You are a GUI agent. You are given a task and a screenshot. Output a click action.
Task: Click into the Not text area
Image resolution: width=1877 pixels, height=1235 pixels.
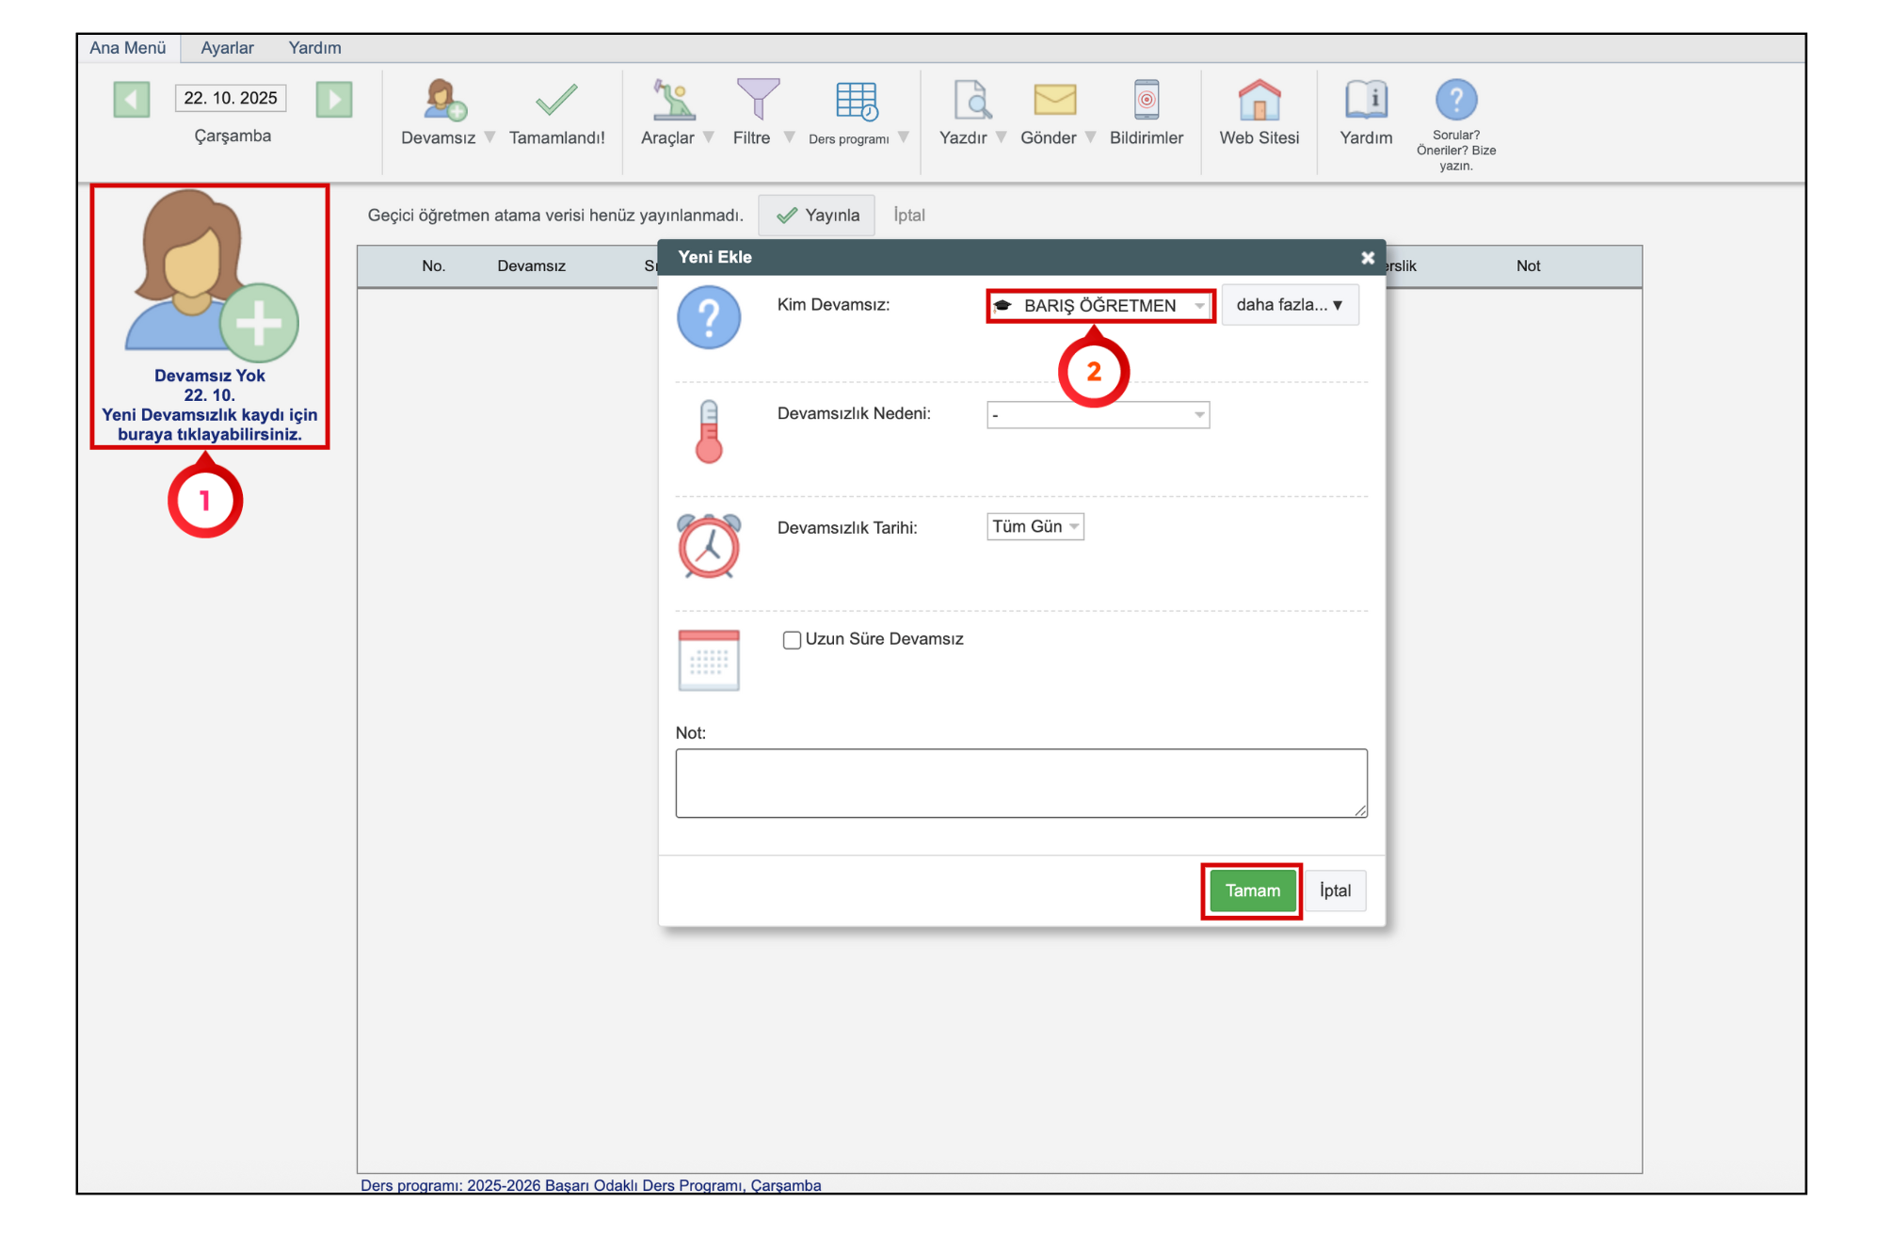coord(1020,783)
